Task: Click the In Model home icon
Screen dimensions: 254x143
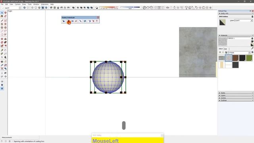Action: coord(226,52)
